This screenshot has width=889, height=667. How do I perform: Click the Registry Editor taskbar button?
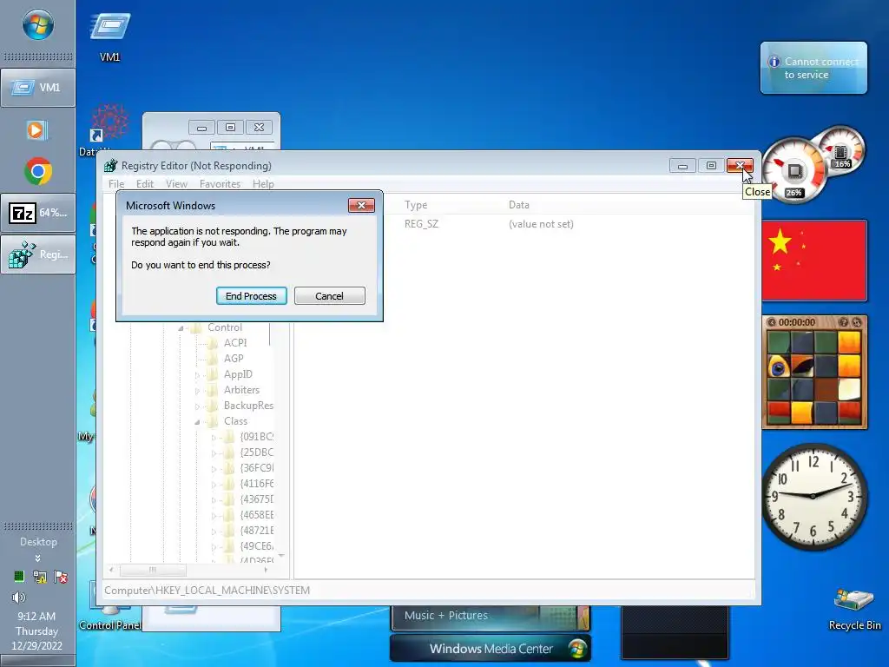click(x=38, y=254)
